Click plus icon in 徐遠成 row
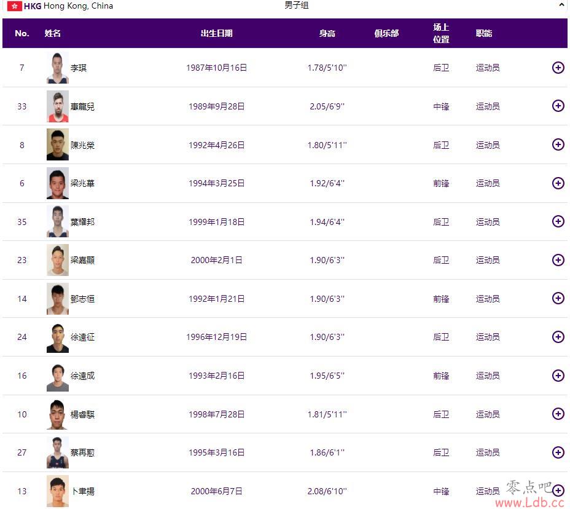This screenshot has height=509, width=570. (558, 376)
